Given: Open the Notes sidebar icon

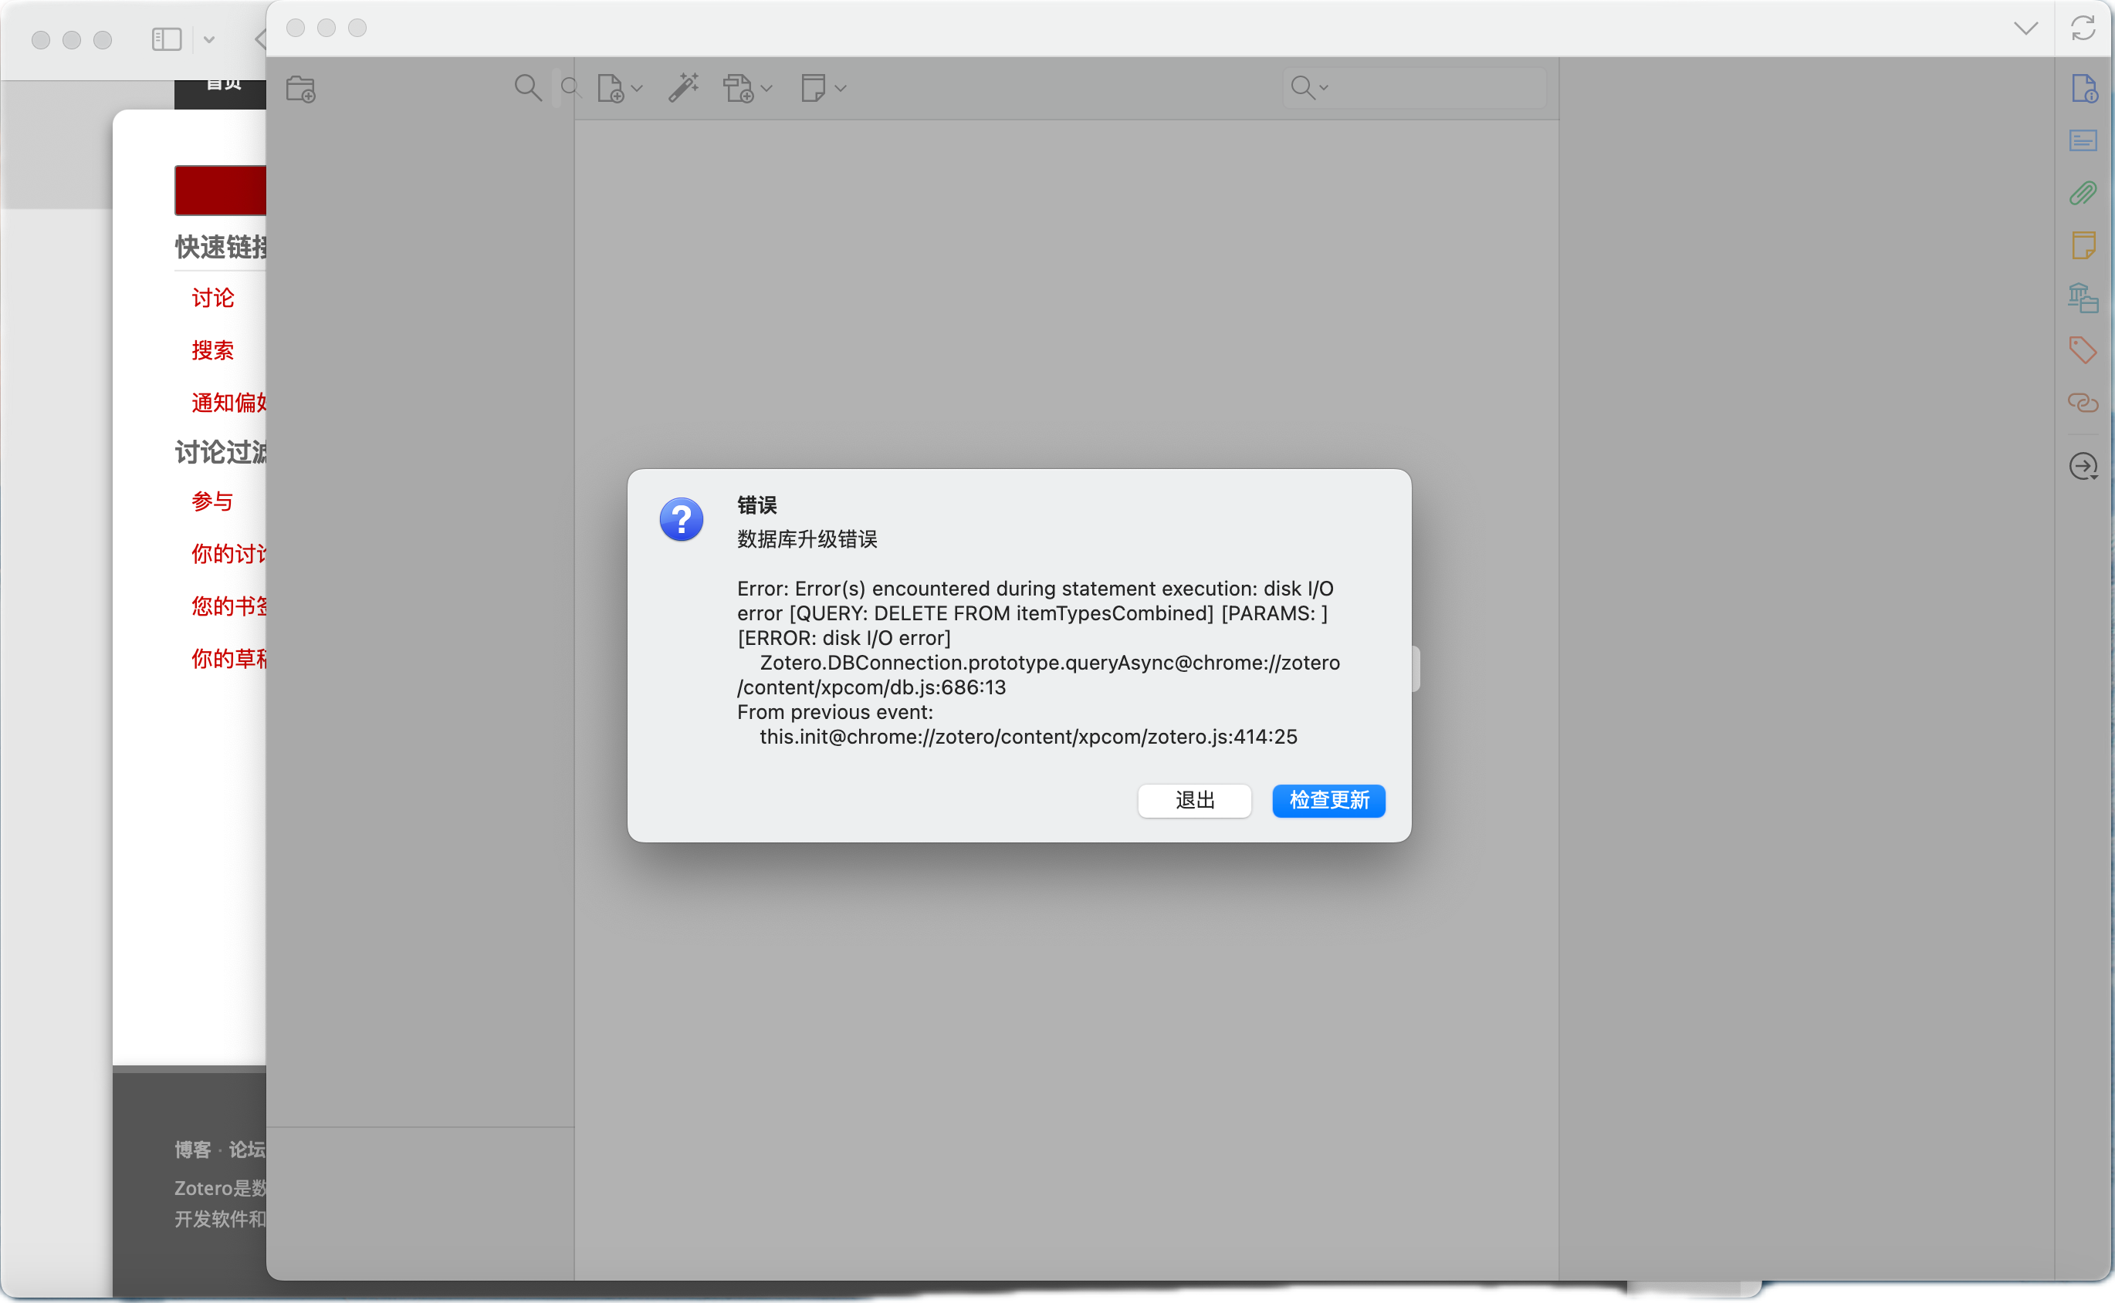Looking at the screenshot, I should coord(2083,245).
